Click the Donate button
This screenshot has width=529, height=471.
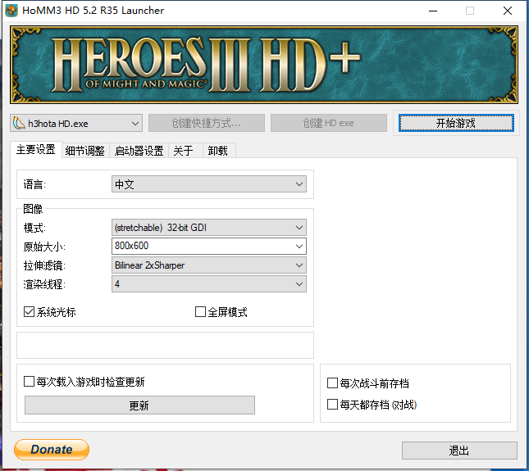pyautogui.click(x=52, y=450)
